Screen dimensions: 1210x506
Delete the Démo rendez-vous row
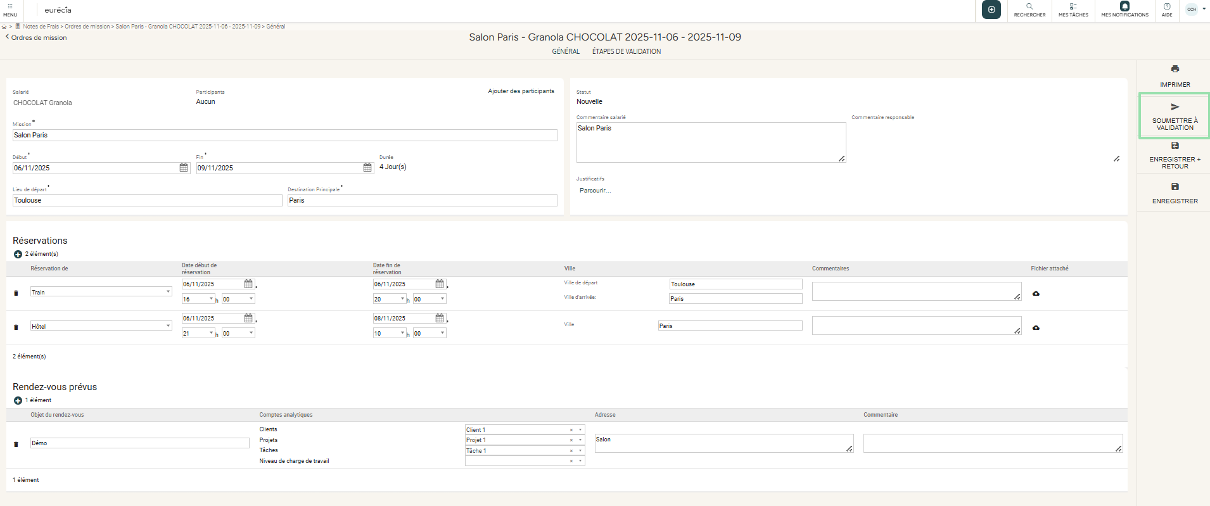point(16,444)
